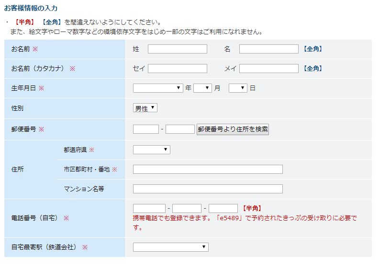Click the middle phone number field

tap(187, 208)
